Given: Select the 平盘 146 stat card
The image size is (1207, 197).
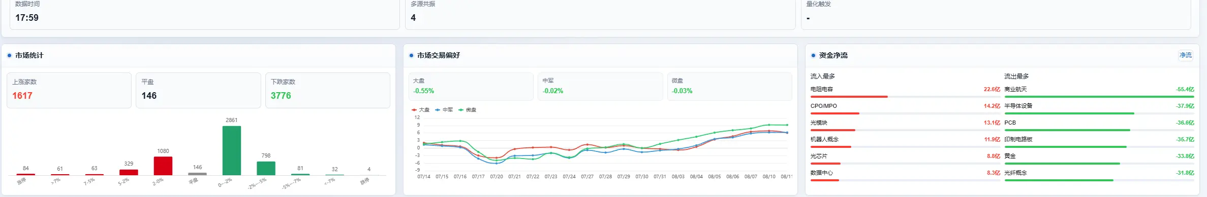Looking at the screenshot, I should [x=198, y=90].
